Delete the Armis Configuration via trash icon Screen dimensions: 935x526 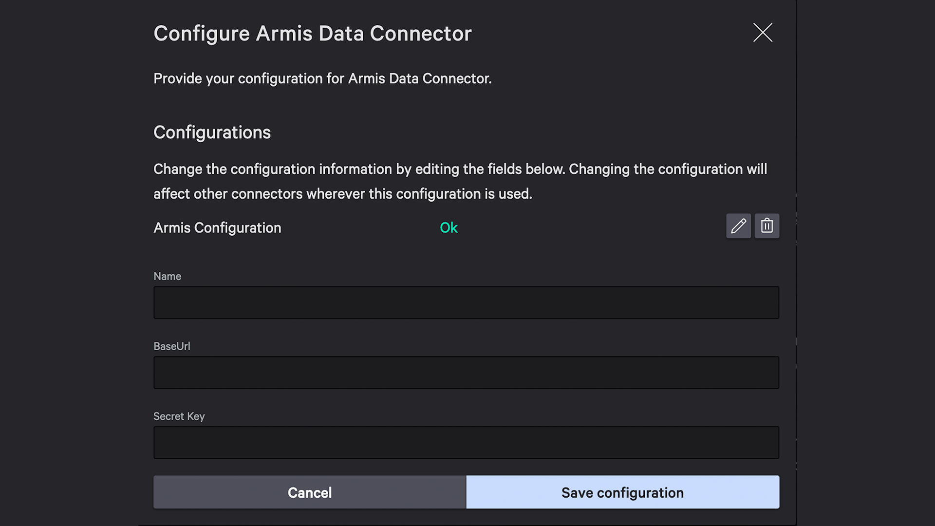767,226
